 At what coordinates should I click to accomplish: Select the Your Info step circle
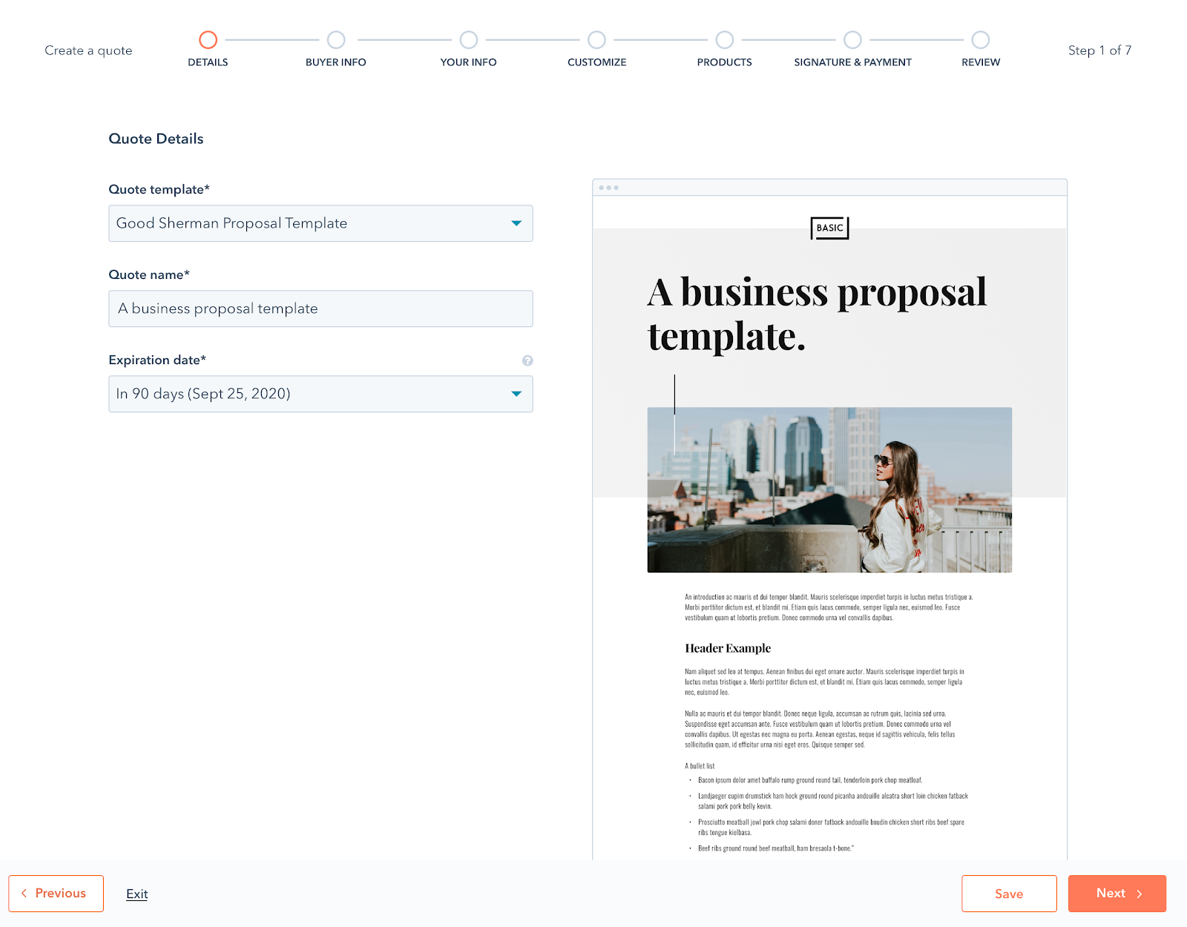point(467,41)
